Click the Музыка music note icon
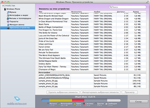The width and height of the screenshot is (150, 108). [8, 12]
